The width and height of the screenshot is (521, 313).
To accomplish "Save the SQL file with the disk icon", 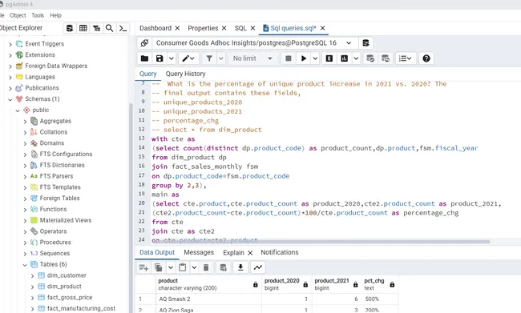I will coord(160,58).
